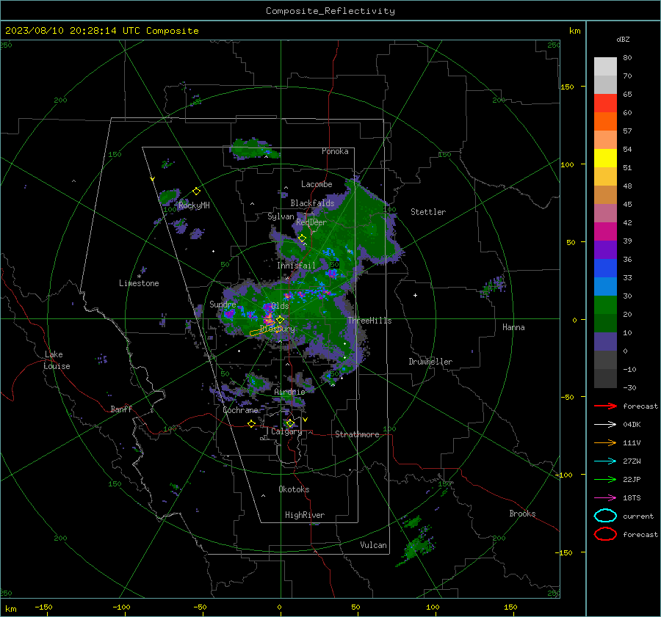Click the Drumheller city label
Screen dimensions: 661x617
(x=430, y=362)
